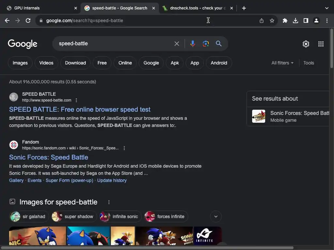Click the site lock icon in address bar
Screen dimensions: 334x250
[41, 21]
